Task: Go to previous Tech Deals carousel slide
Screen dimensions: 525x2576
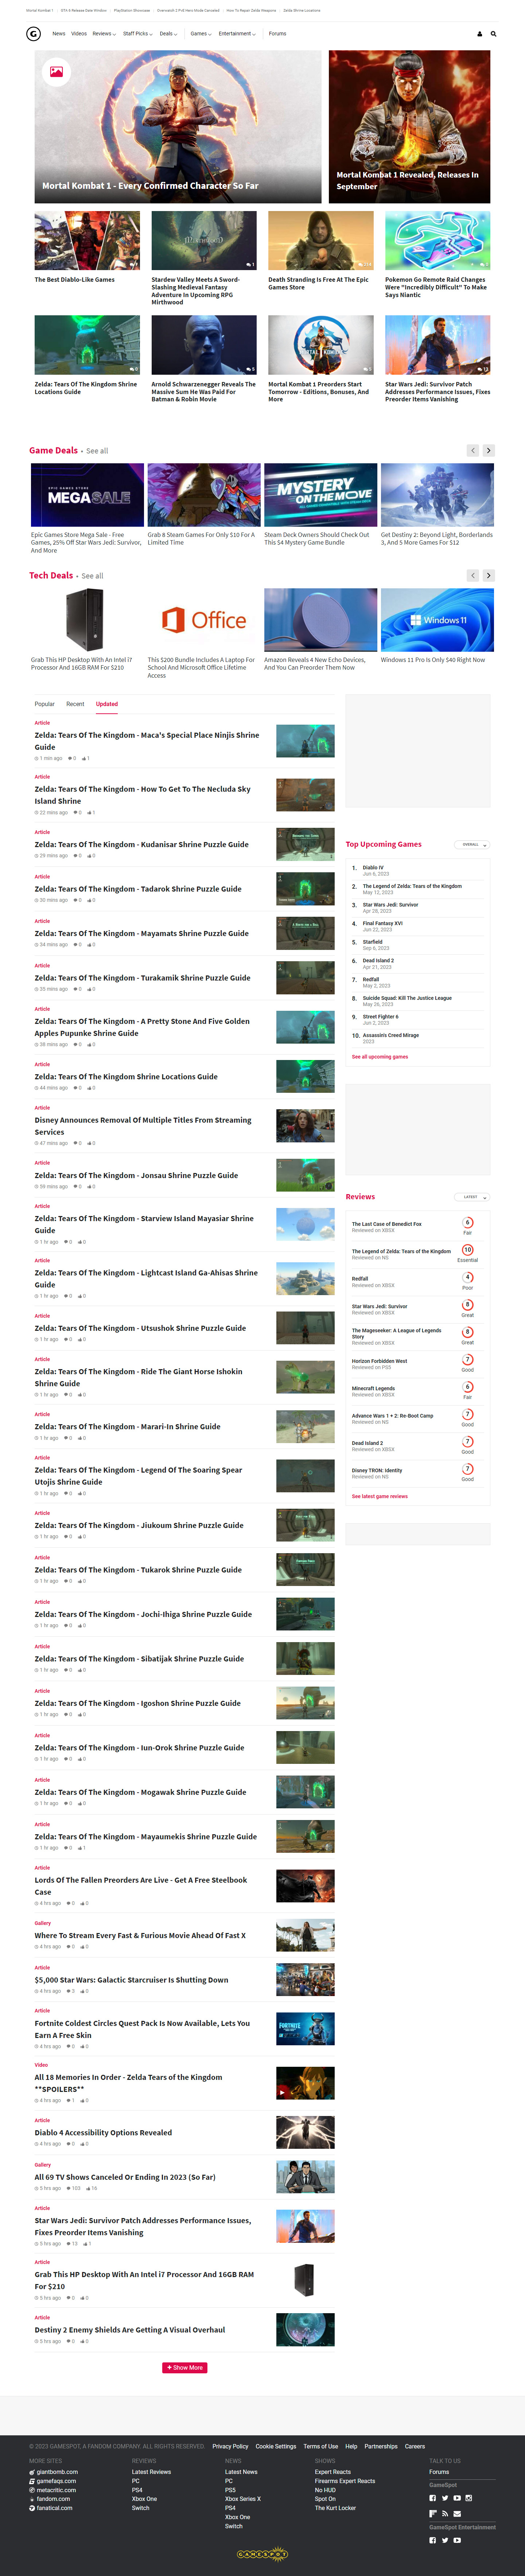Action: click(x=473, y=576)
